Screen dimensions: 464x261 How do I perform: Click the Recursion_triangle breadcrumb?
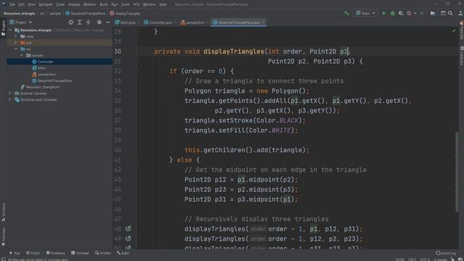click(x=20, y=13)
